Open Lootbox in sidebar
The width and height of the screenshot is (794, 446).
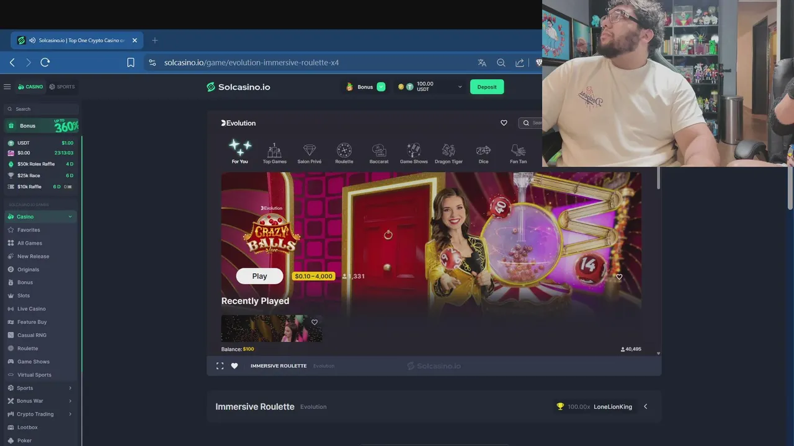tap(27, 427)
